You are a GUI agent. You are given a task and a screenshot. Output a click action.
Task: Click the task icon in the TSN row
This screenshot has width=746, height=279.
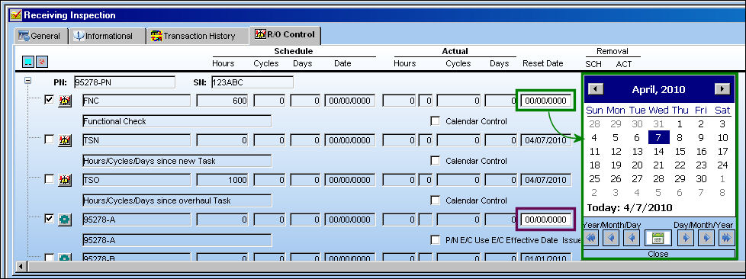pos(65,140)
